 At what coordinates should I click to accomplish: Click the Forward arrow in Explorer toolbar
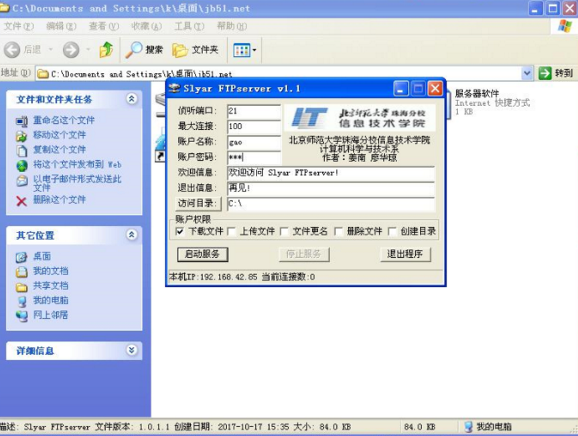[x=71, y=50]
